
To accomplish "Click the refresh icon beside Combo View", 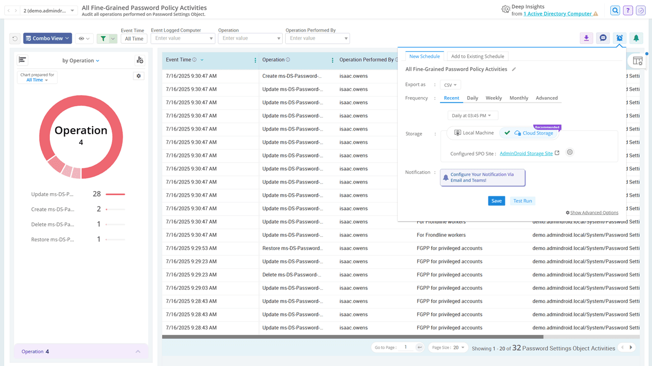I will coord(15,39).
